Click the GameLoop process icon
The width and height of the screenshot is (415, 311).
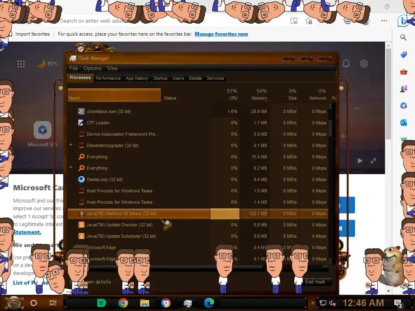point(81,179)
